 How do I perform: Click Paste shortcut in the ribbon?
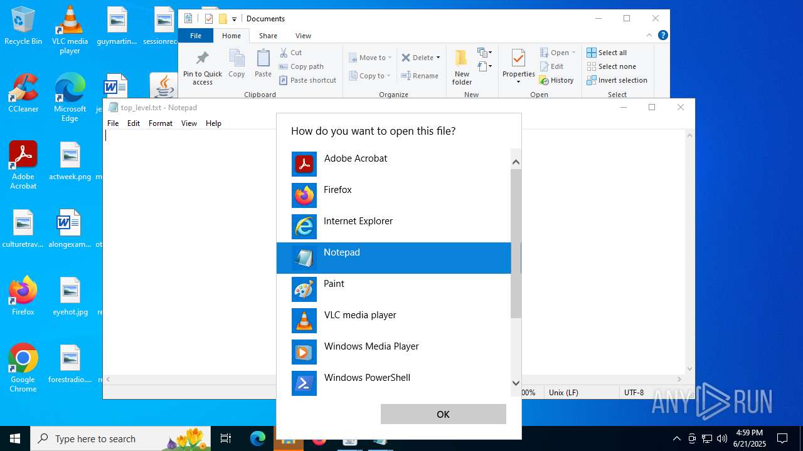(308, 80)
